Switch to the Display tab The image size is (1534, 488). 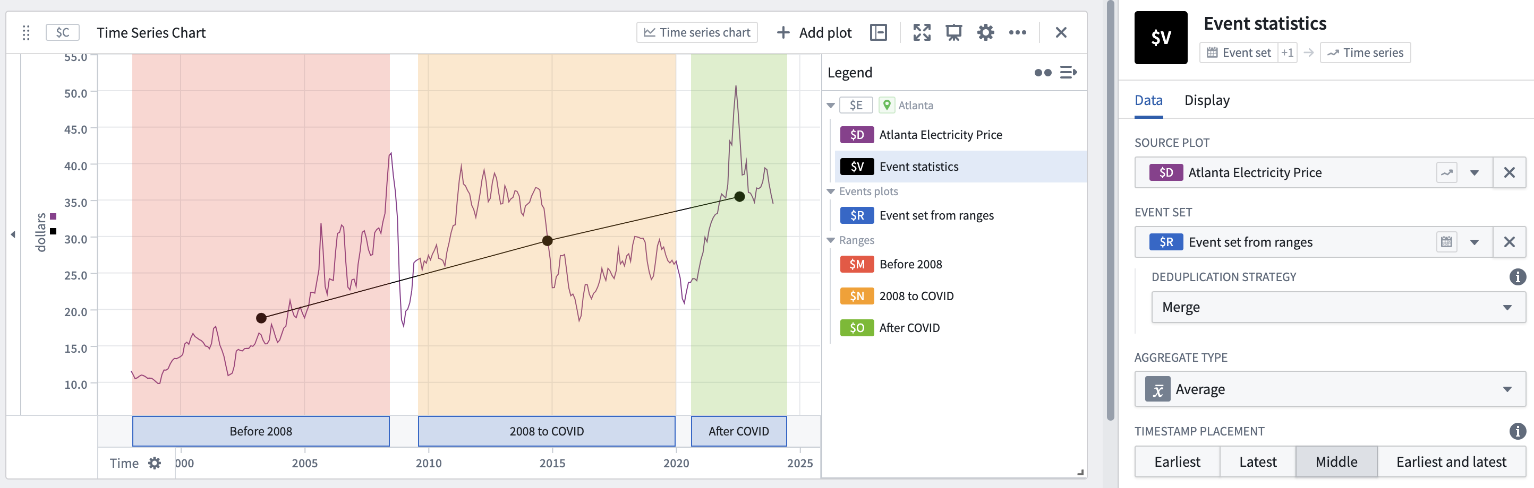click(1206, 100)
